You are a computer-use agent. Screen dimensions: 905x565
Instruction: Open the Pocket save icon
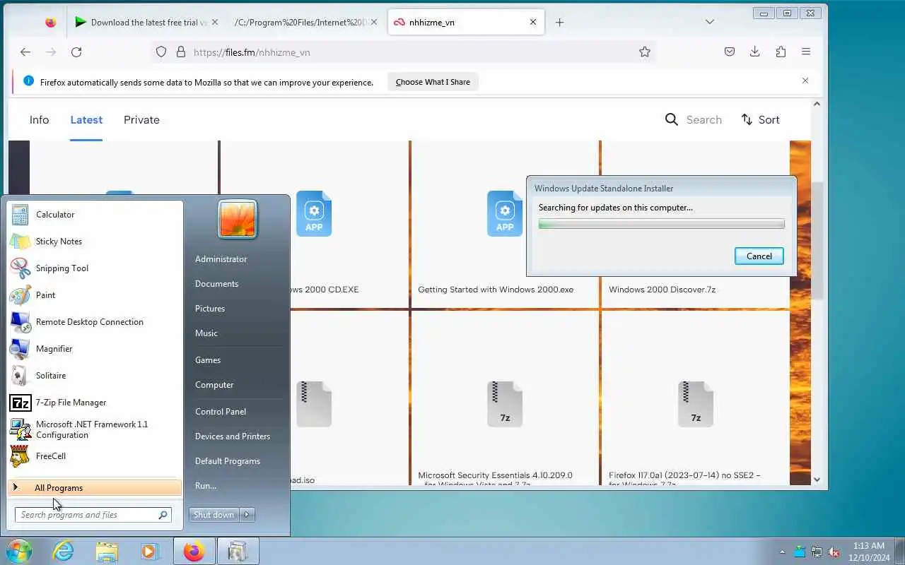[x=730, y=52]
